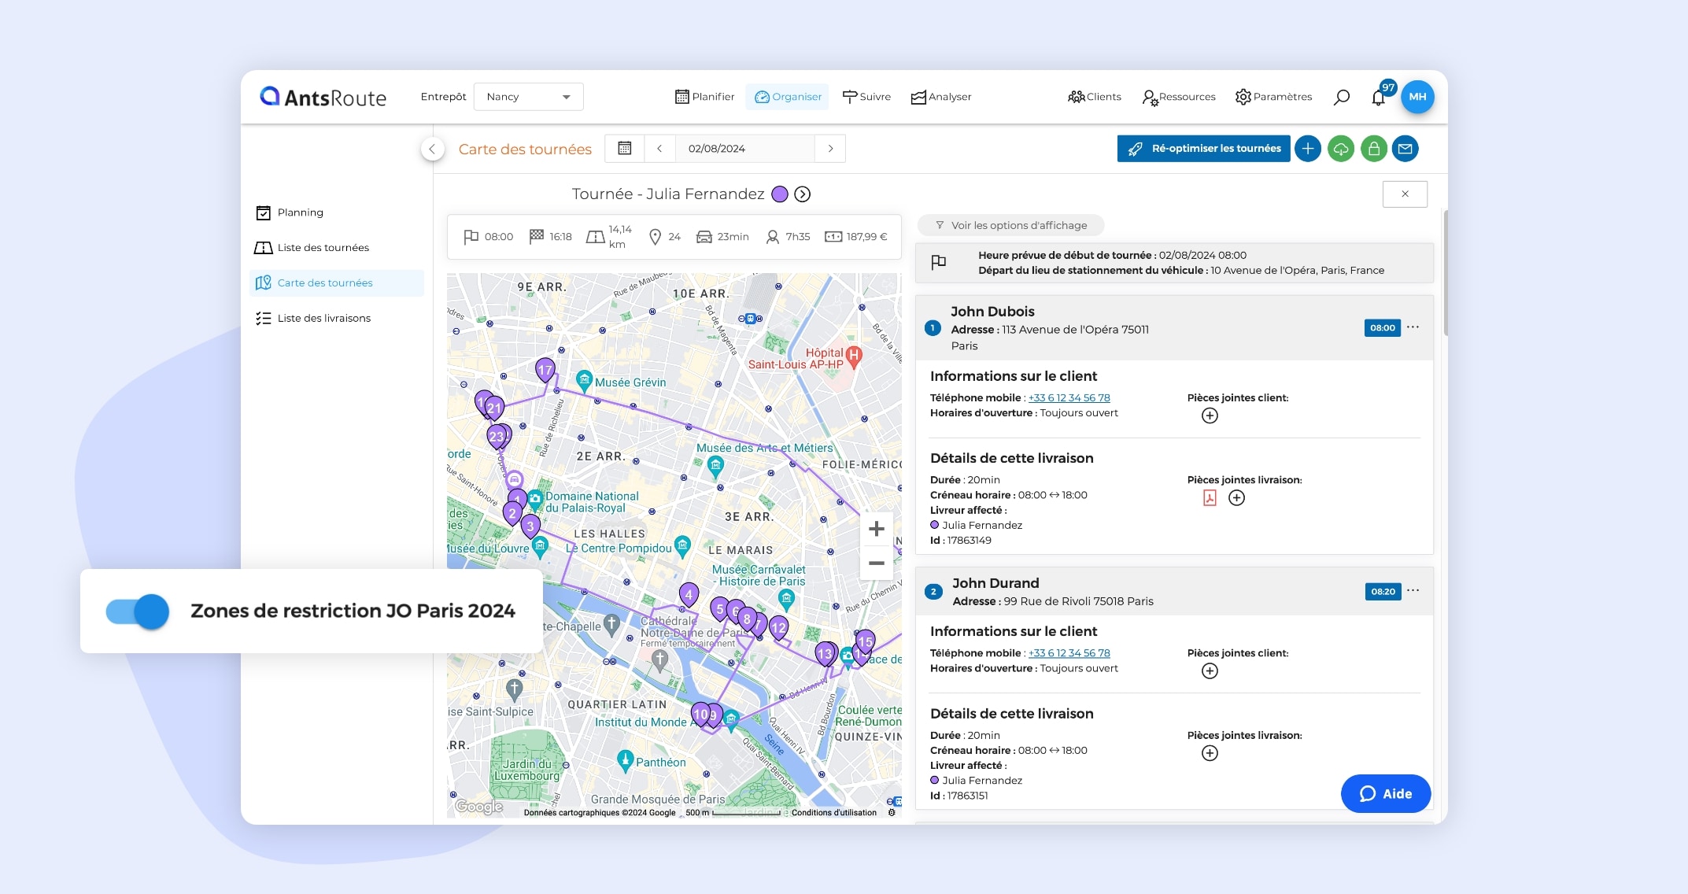Disable Zones de restriction JO Paris 2024

(139, 611)
